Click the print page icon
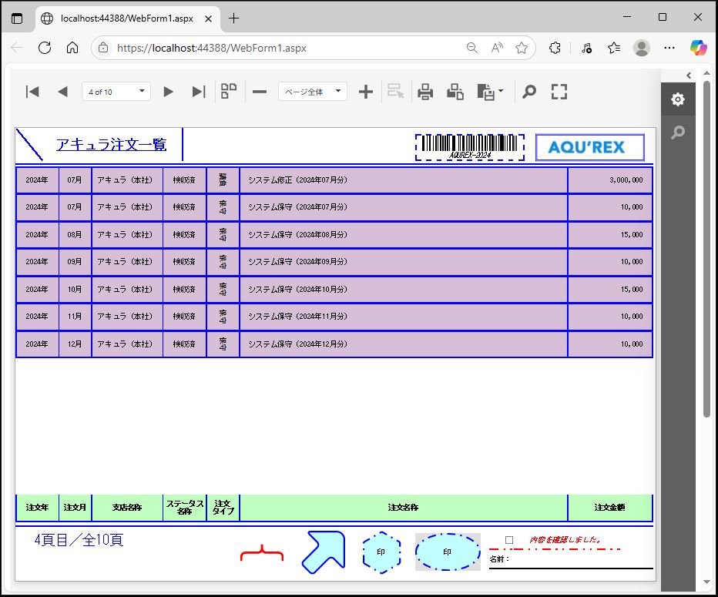 [455, 92]
